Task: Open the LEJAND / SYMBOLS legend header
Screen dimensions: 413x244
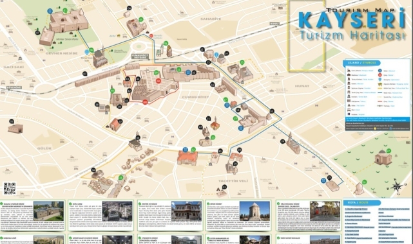Action: click(x=362, y=63)
